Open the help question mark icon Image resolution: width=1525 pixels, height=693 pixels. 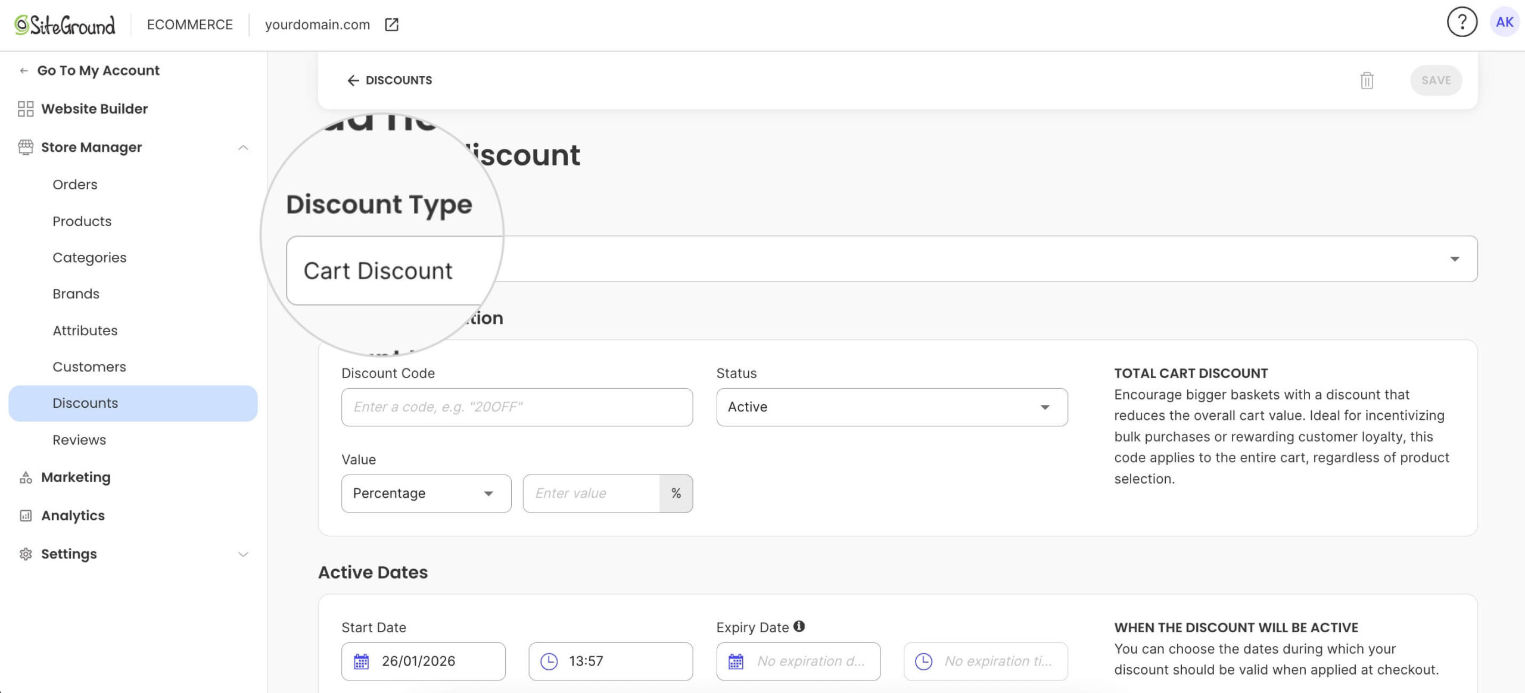tap(1462, 22)
